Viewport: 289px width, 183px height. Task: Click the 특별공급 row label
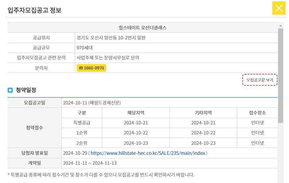click(82, 123)
